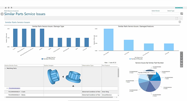This screenshot has width=187, height=101.
Task: Click the Inner Ring bar in Damaged Features
Action: (x=129, y=45)
